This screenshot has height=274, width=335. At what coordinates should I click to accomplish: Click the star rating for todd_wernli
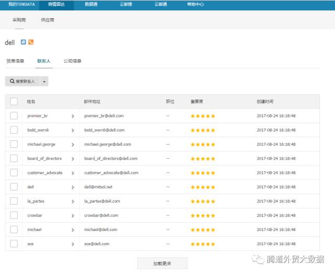click(203, 130)
